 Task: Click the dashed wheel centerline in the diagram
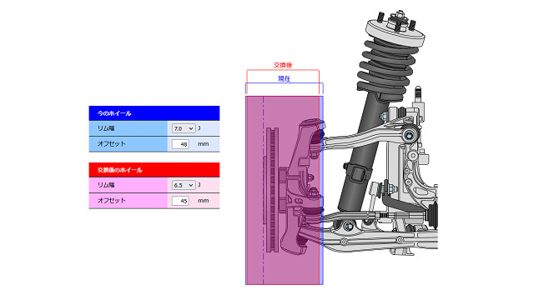264,190
